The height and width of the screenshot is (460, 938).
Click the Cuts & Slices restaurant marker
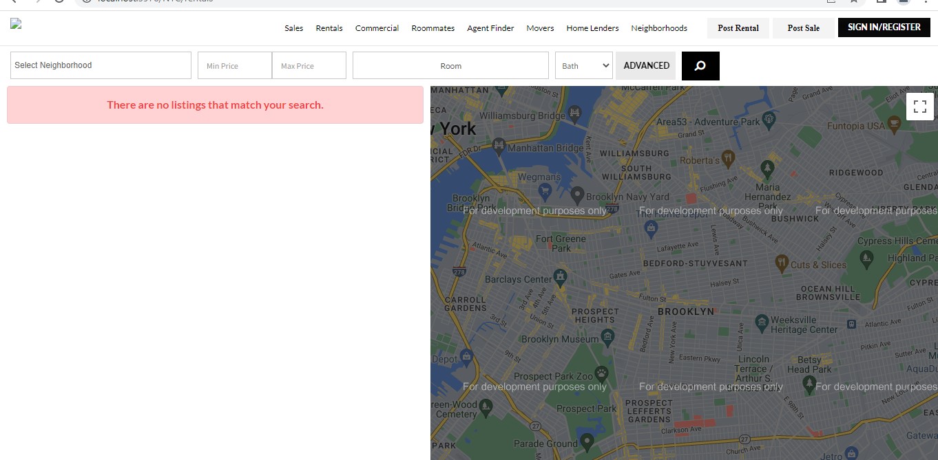781,262
